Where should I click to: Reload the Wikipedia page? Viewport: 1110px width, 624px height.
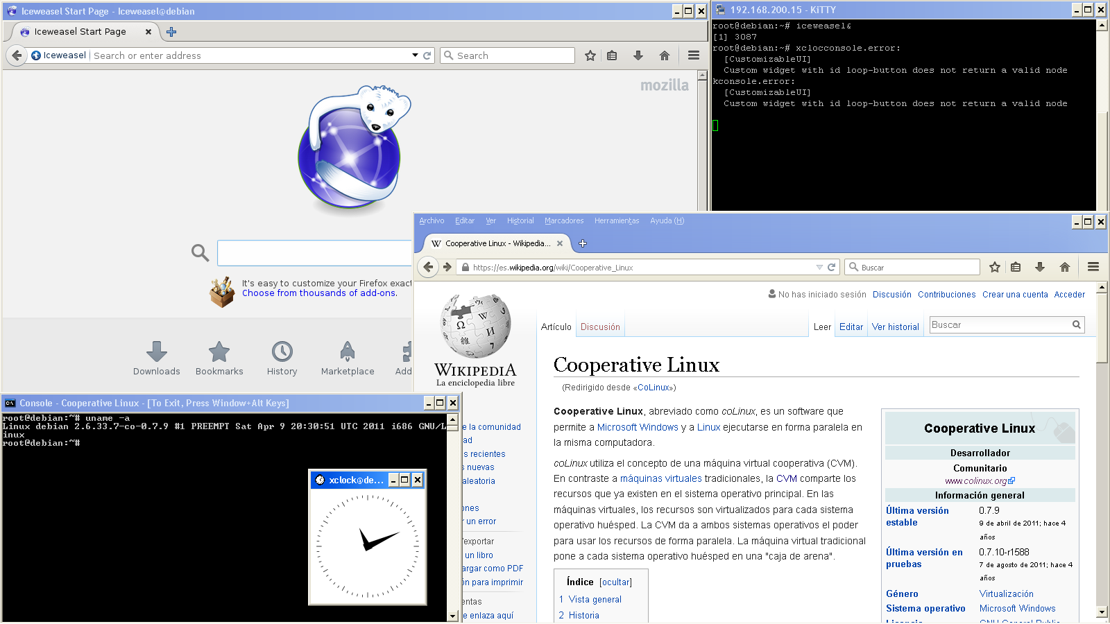(x=831, y=267)
